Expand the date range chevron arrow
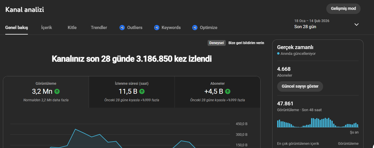The width and height of the screenshot is (374, 148). (x=357, y=24)
